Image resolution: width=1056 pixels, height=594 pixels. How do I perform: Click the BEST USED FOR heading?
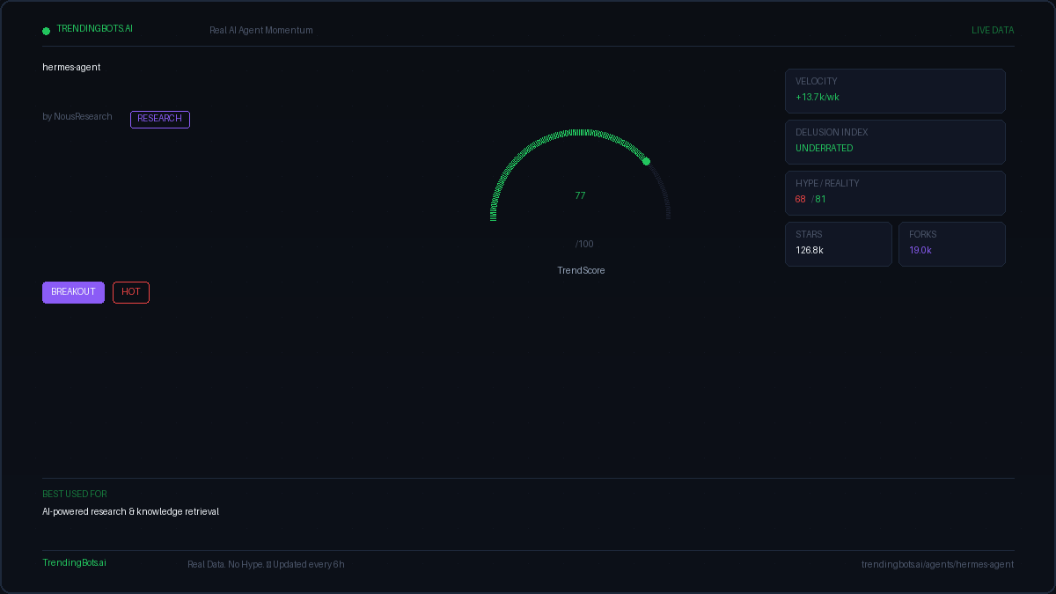click(75, 495)
